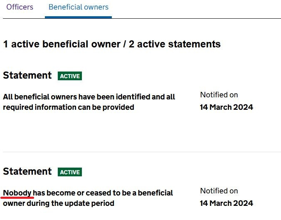
Task: Click the red underline beneath 'Nobody'
Action: [x=17, y=198]
